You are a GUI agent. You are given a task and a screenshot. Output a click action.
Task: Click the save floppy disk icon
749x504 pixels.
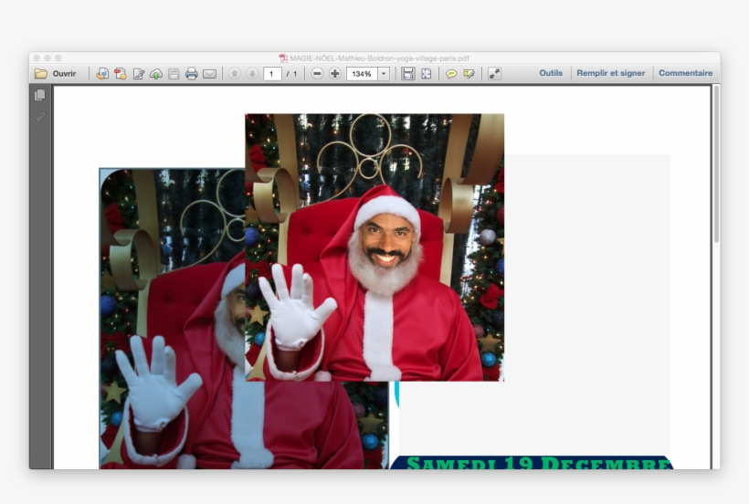pyautogui.click(x=174, y=73)
